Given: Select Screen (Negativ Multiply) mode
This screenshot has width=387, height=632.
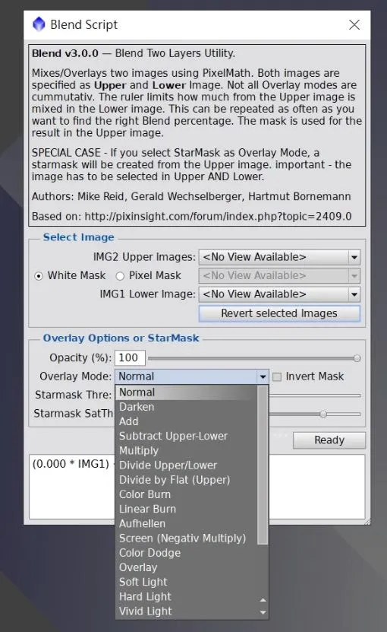Looking at the screenshot, I should (x=182, y=538).
